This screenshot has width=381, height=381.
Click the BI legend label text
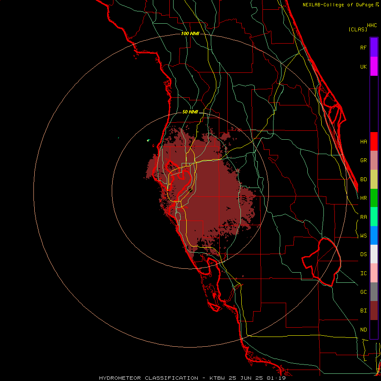tap(363, 311)
